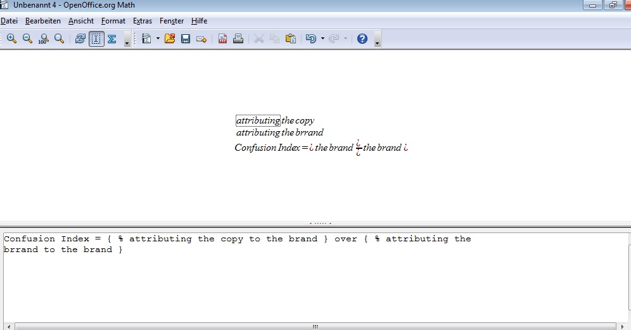Click the Zoom Out magnifier icon
This screenshot has height=330, width=631.
(27, 39)
